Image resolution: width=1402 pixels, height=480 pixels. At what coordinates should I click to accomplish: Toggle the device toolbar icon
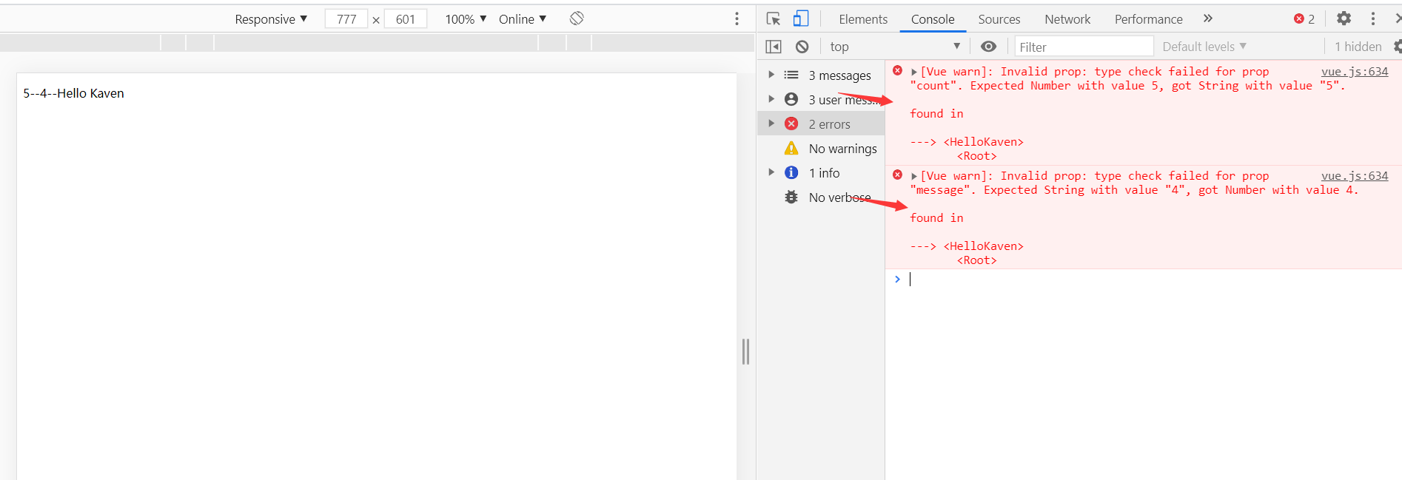[801, 18]
